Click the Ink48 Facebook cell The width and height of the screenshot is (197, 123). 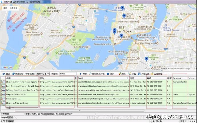[x=180, y=95]
